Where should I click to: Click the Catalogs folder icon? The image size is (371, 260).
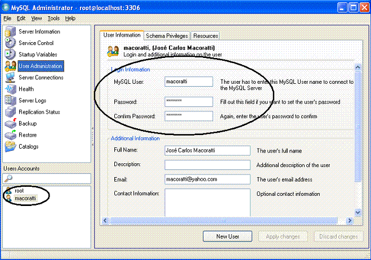click(x=10, y=146)
